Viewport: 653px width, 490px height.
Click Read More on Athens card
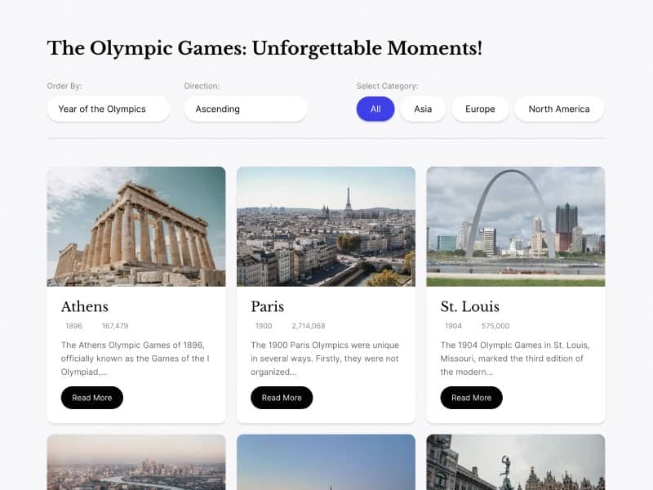92,398
